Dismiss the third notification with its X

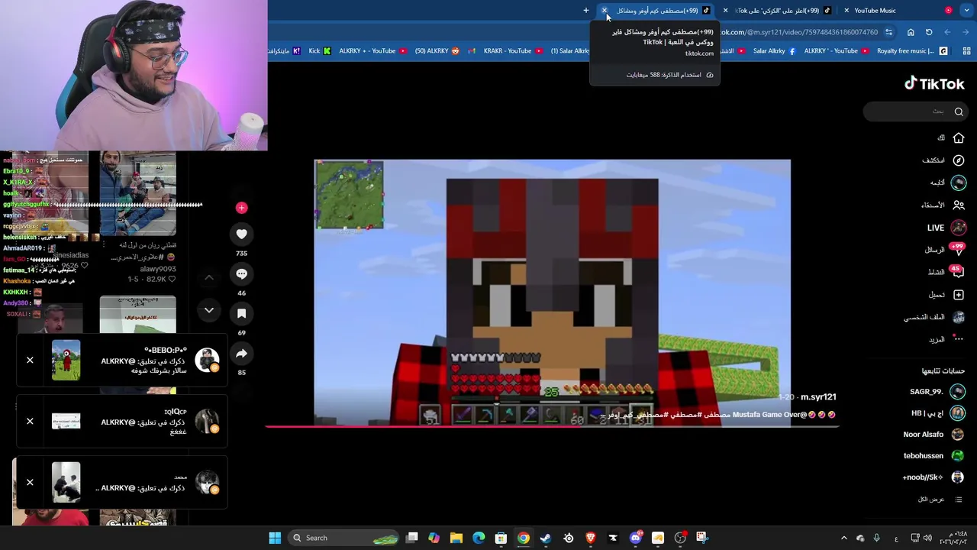(30, 482)
